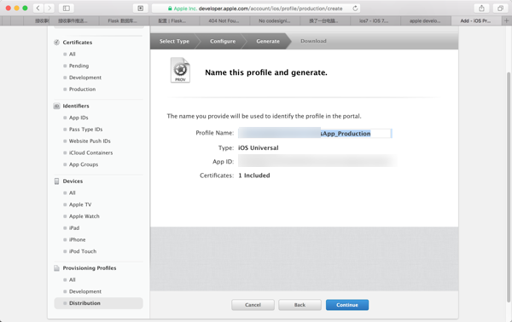The width and height of the screenshot is (512, 322).
Task: Show all tabs overview icon
Action: pos(500,9)
